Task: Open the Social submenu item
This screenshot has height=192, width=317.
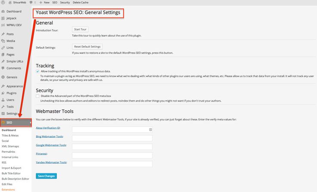Action: [x=5, y=141]
